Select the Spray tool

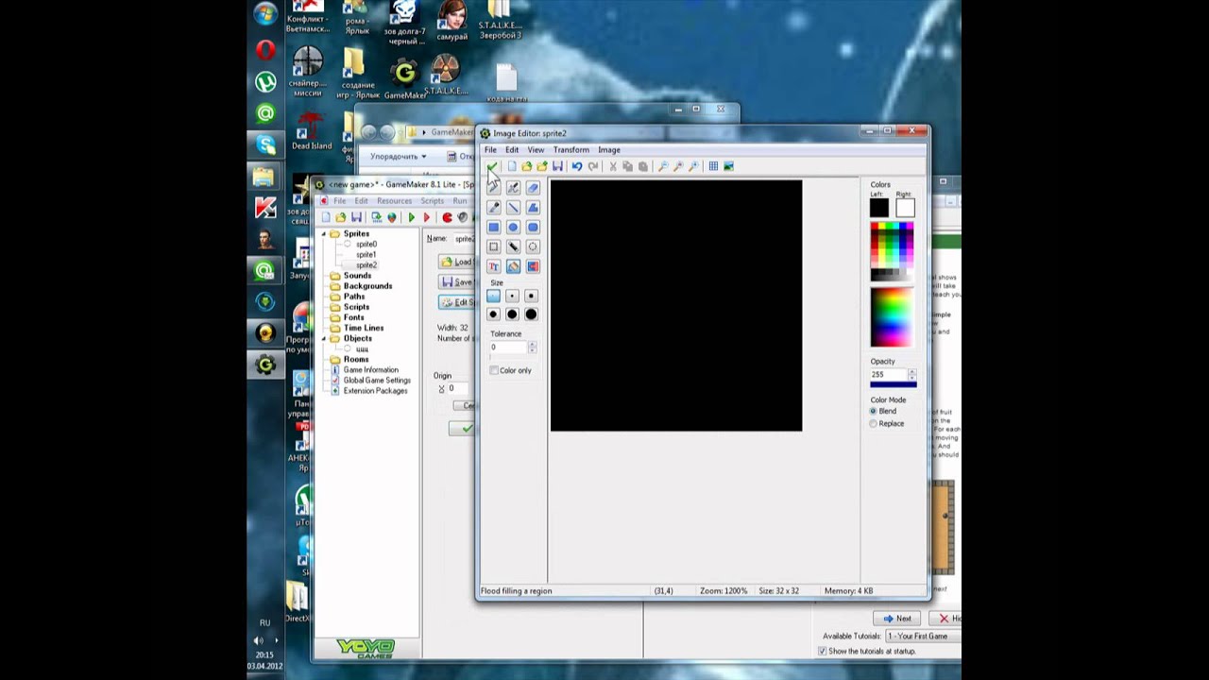click(x=513, y=188)
